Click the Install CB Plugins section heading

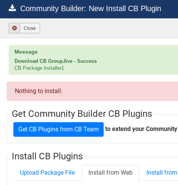coord(47,156)
